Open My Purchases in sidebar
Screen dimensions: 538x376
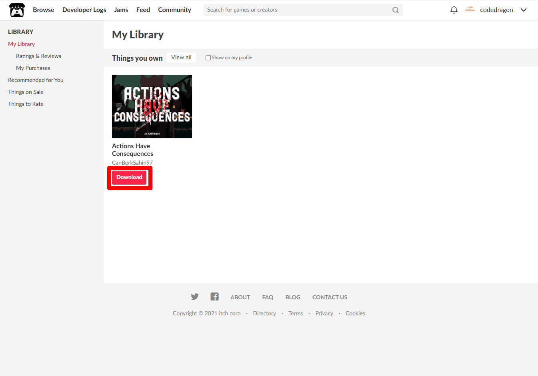[33, 68]
